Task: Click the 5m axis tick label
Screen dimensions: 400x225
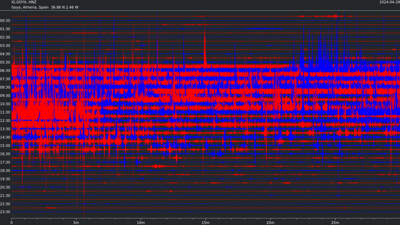Action: click(x=76, y=222)
